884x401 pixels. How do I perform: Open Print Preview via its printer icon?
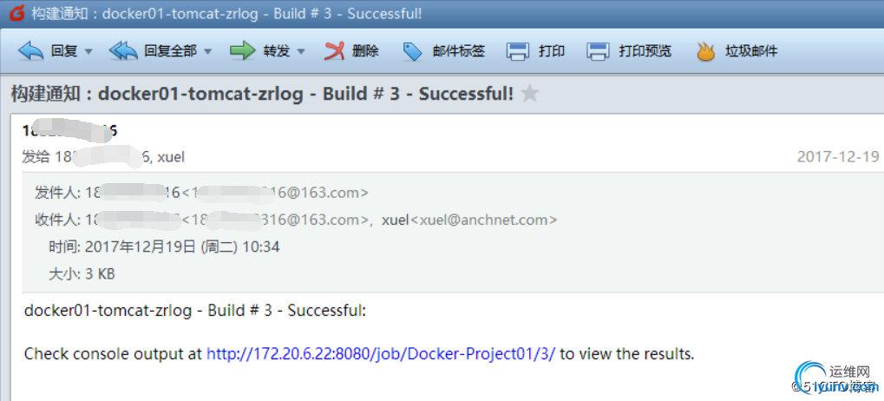(x=598, y=51)
